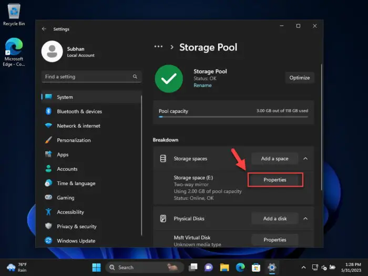The height and width of the screenshot is (276, 368).
Task: Open Microsoft Store from the taskbar
Action: click(x=256, y=267)
